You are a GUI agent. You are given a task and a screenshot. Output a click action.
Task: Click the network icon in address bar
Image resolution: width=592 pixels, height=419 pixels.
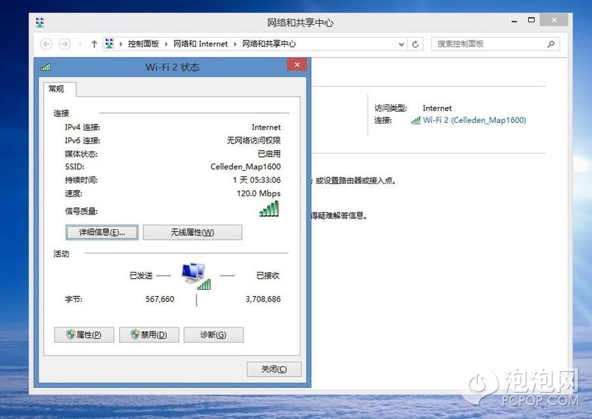pos(110,44)
